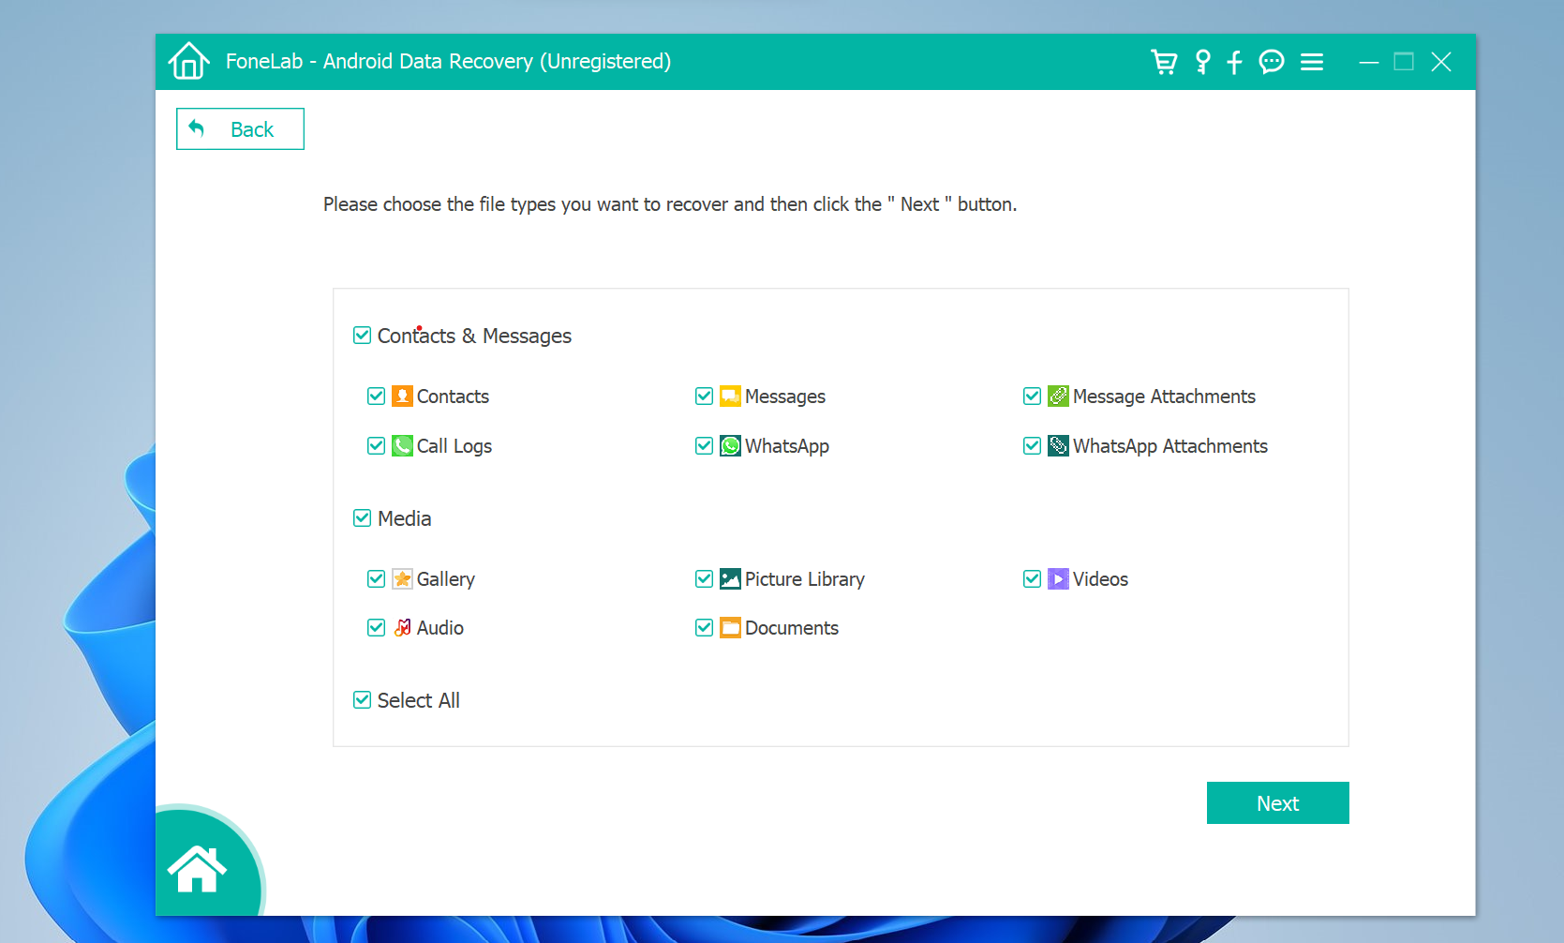Uncheck the Videos checkbox
Viewport: 1564px width, 943px height.
coord(1032,578)
